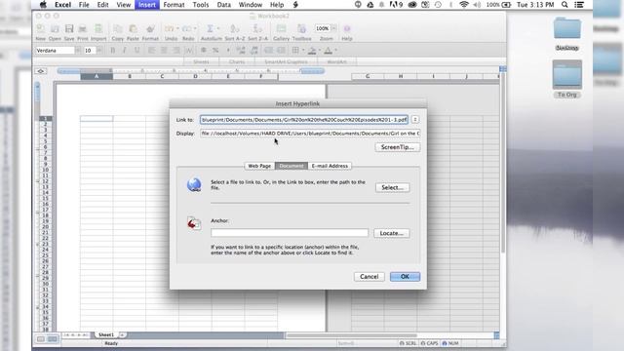
Task: Click the Wi-Fi menu bar icon
Action: 464,5
